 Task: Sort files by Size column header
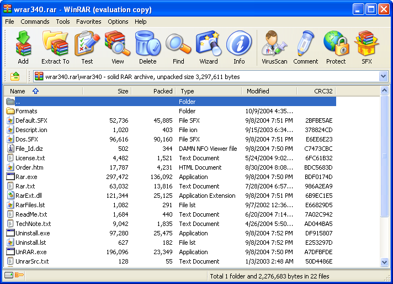pyautogui.click(x=108, y=91)
